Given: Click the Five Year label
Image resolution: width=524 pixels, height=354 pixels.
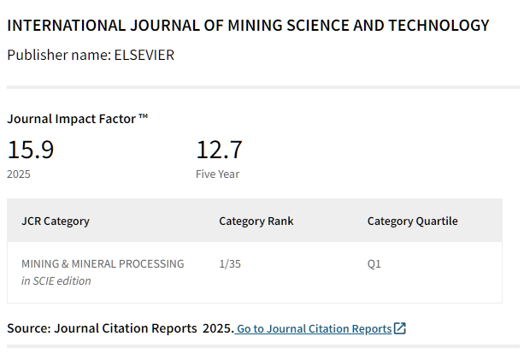Looking at the screenshot, I should pyautogui.click(x=218, y=174).
